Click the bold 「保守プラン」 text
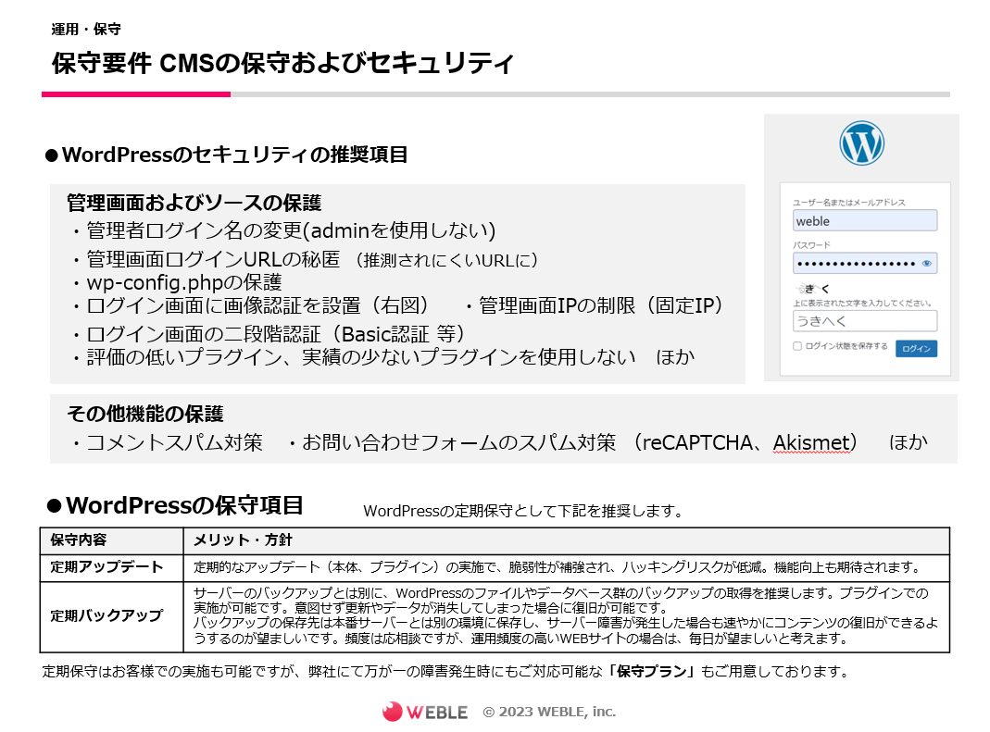The height and width of the screenshot is (732, 990). (652, 671)
